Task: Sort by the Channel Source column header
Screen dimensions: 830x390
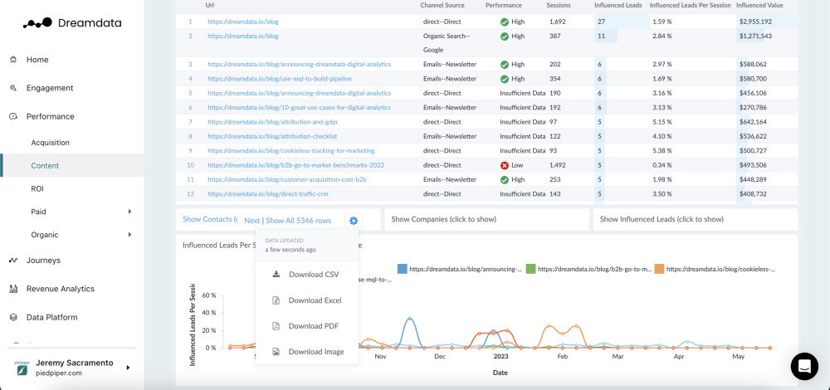Action: (x=442, y=5)
